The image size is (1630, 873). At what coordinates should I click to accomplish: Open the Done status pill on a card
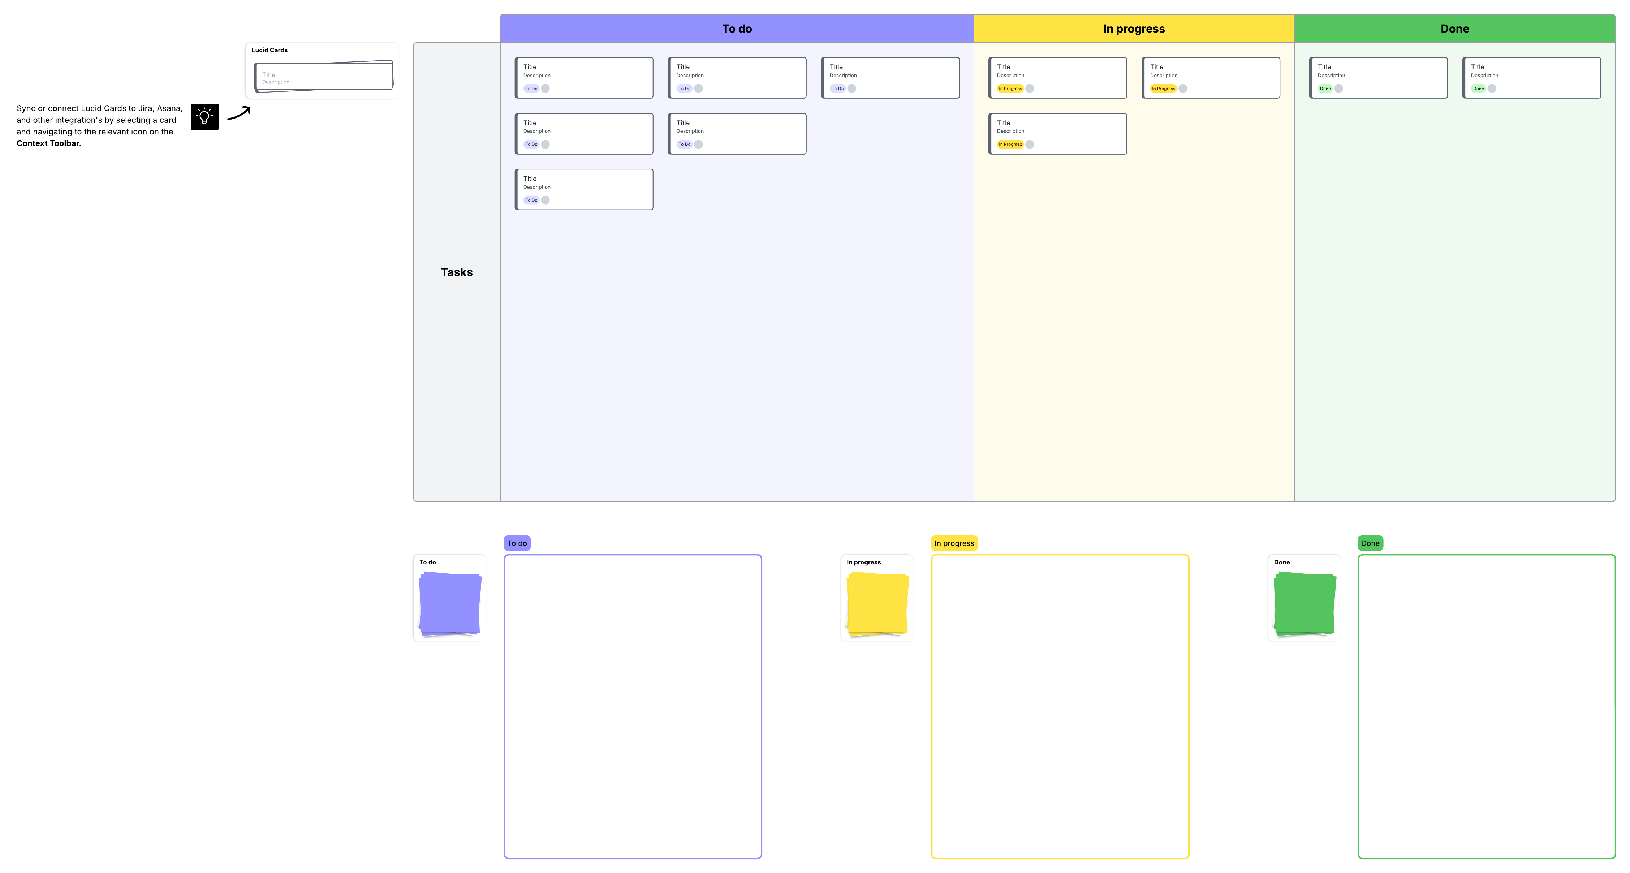[1325, 89]
